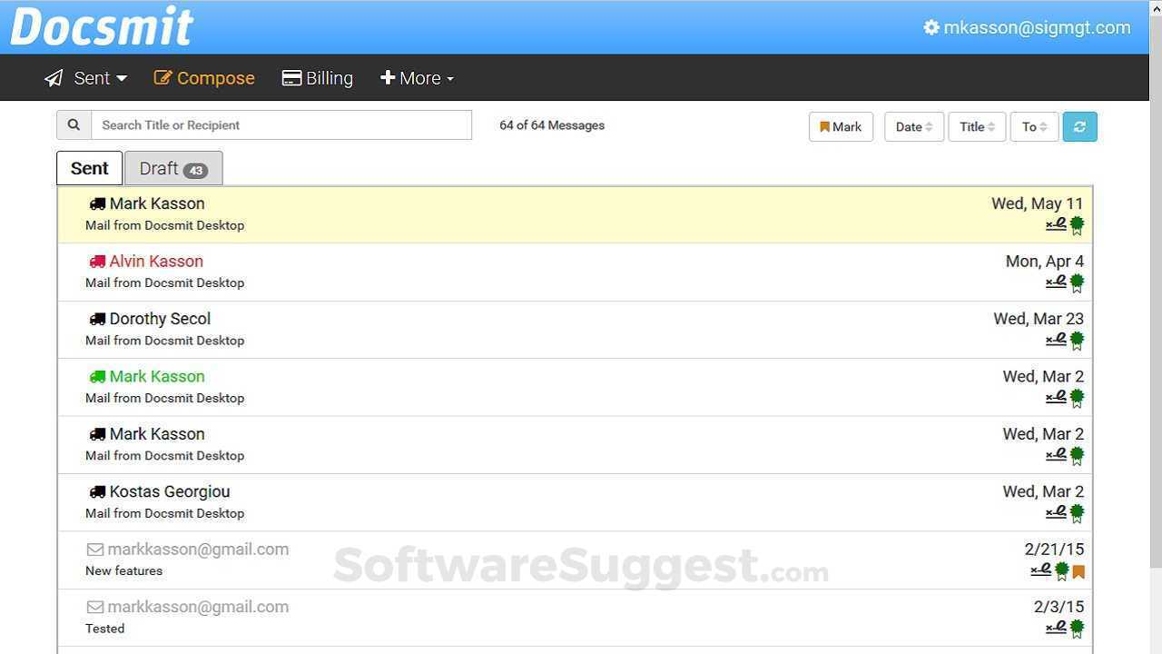The width and height of the screenshot is (1162, 654).
Task: Expand the More menu
Action: click(x=417, y=78)
